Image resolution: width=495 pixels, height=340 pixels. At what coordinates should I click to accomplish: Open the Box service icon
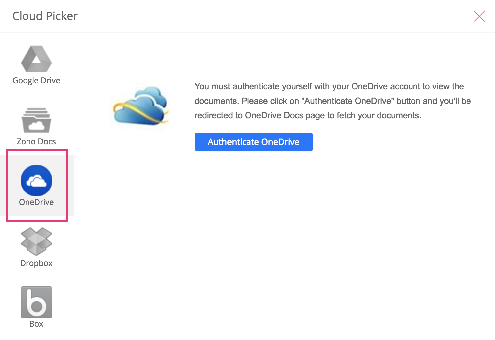pos(36,302)
